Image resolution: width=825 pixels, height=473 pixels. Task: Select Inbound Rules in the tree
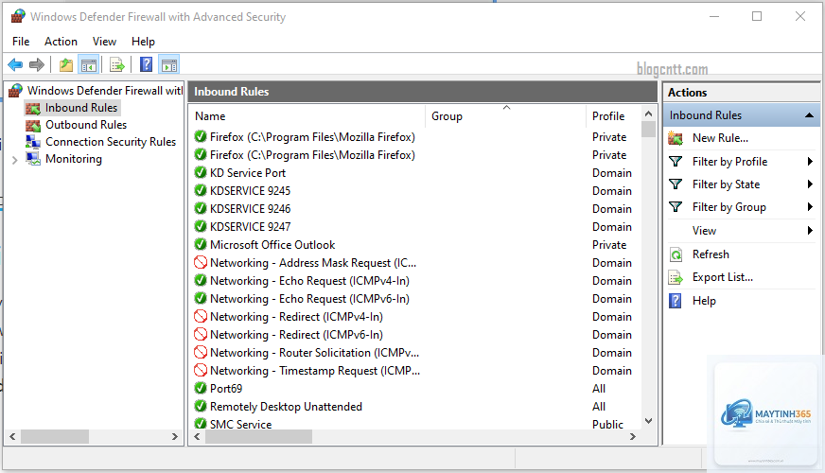[81, 108]
